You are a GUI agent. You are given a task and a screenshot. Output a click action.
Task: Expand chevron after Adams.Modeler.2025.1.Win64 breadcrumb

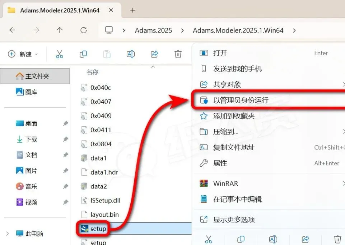(294, 30)
